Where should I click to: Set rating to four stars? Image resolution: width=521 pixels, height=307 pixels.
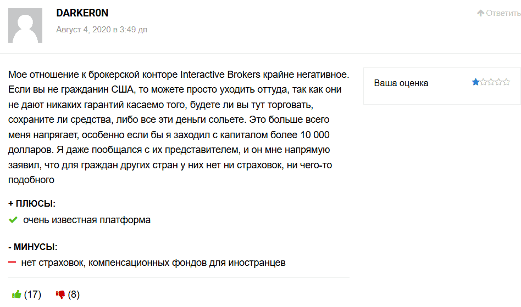(498, 82)
